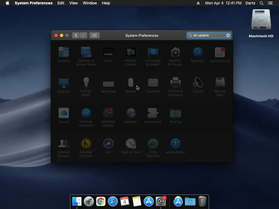Viewport: 279px width, 209px height.
Task: Open the Dartz user menu
Action: (x=250, y=3)
